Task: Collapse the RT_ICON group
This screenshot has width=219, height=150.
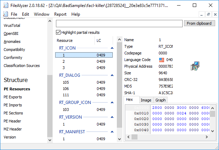Action: coord(112,48)
